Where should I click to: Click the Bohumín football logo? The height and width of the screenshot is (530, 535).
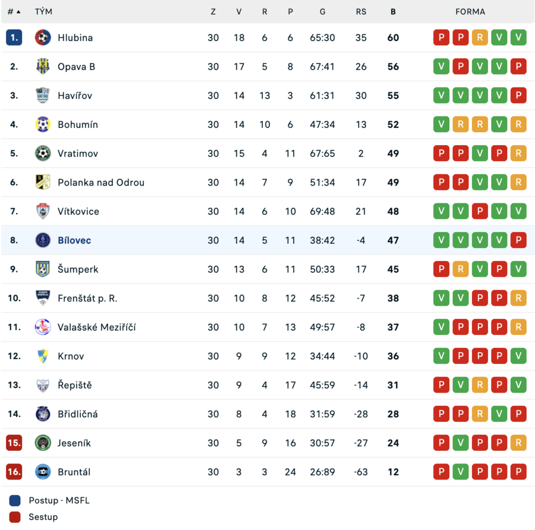click(x=43, y=124)
